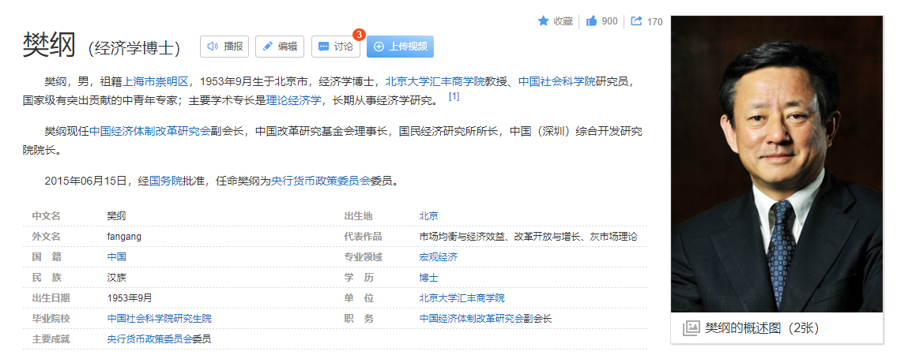This screenshot has height=359, width=897.
Task: Click the works text 市场均衡与经济效益
Action: click(x=462, y=237)
